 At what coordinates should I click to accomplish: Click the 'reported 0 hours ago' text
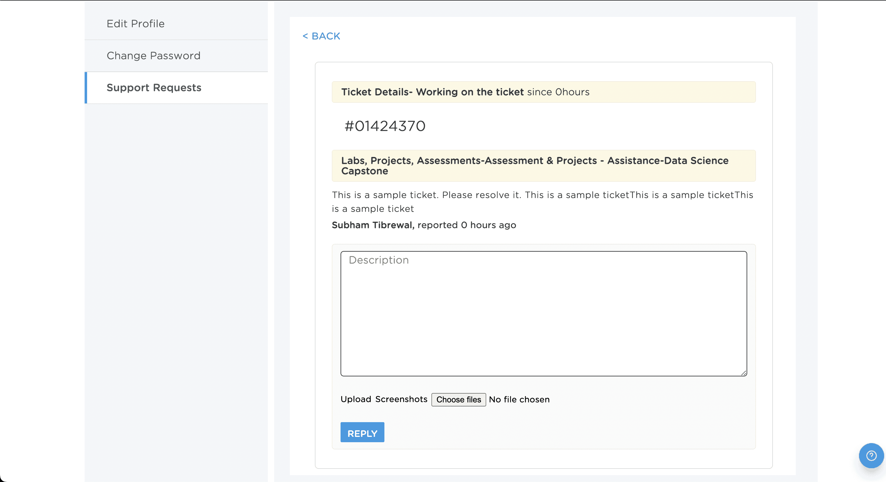click(467, 225)
